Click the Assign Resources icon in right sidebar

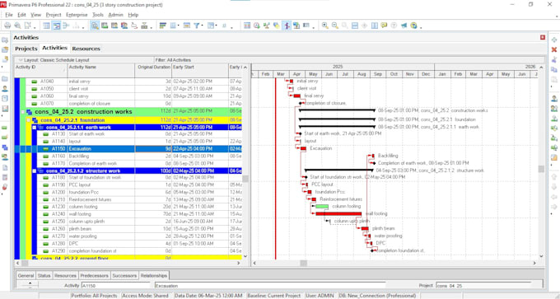coord(554,98)
